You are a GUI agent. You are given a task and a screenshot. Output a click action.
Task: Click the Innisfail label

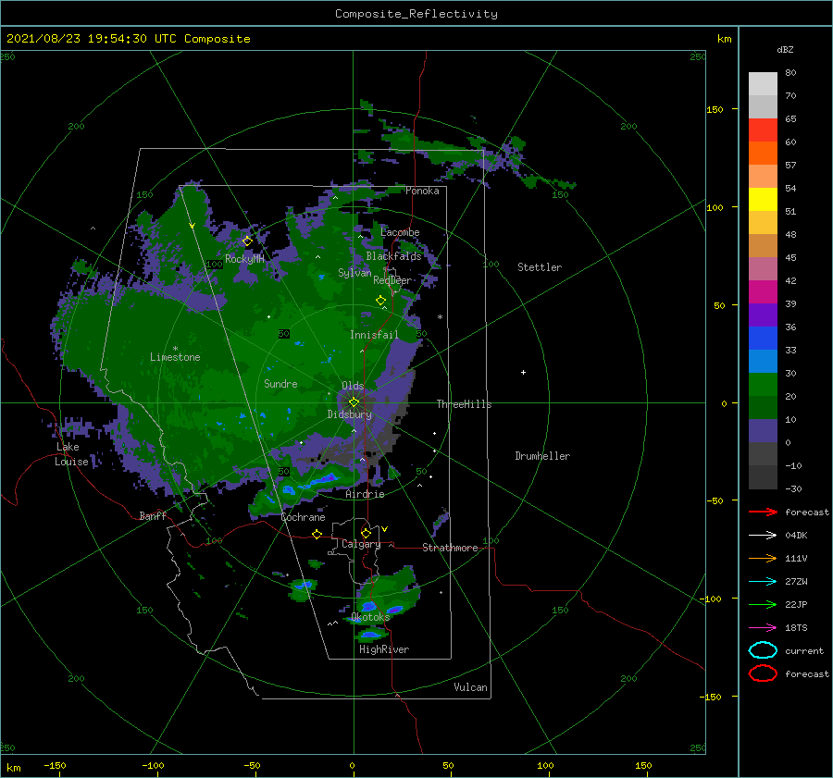point(374,335)
